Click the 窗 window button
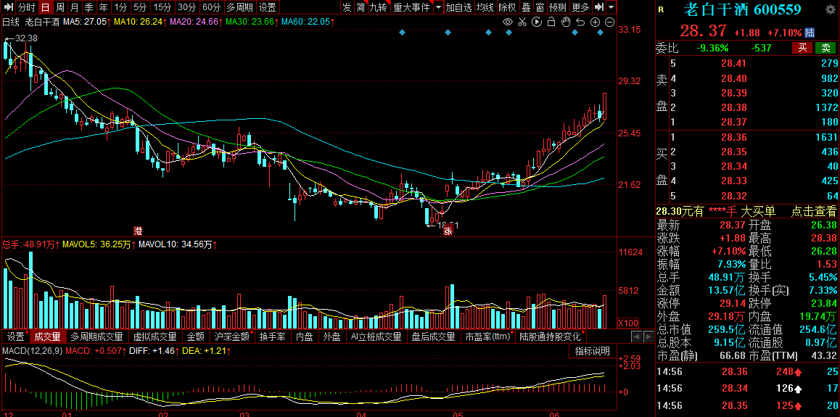This screenshot has width=840, height=417. pos(540,7)
